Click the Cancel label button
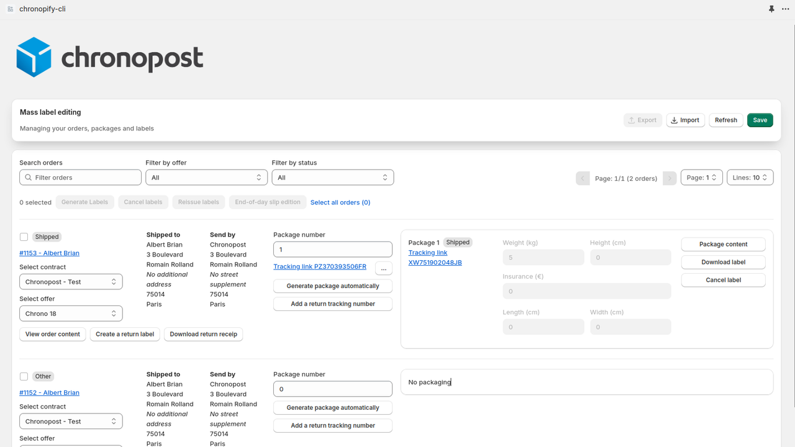Viewport: 795px width, 447px height. coord(724,280)
